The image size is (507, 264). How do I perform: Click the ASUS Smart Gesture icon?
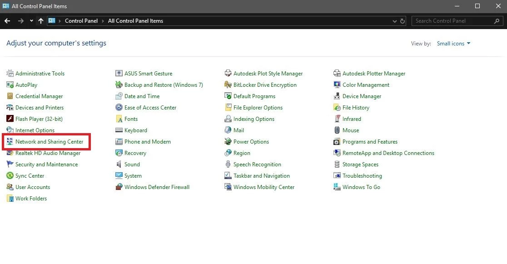(119, 74)
